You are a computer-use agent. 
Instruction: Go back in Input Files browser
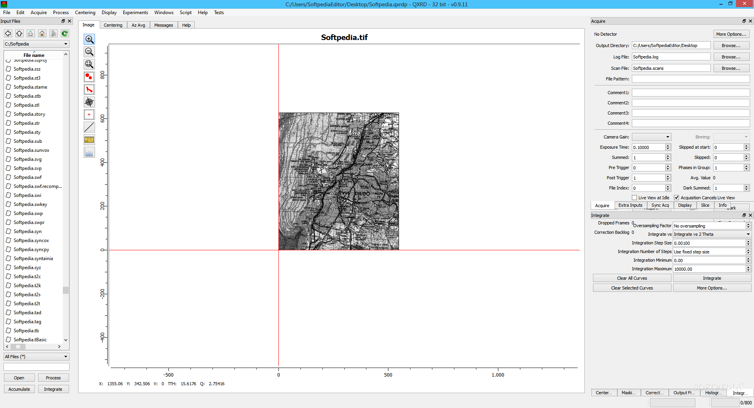(8, 33)
